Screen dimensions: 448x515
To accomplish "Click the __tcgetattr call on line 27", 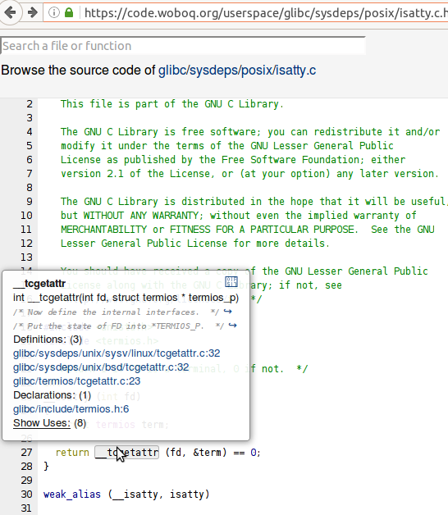I will 127,453.
